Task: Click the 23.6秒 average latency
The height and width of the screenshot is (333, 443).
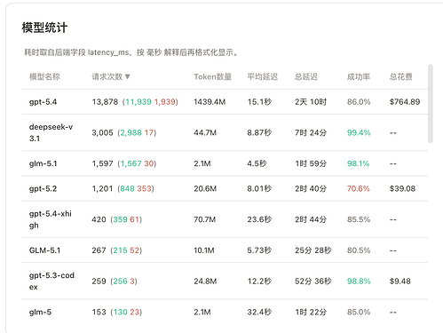Action: pos(259,219)
